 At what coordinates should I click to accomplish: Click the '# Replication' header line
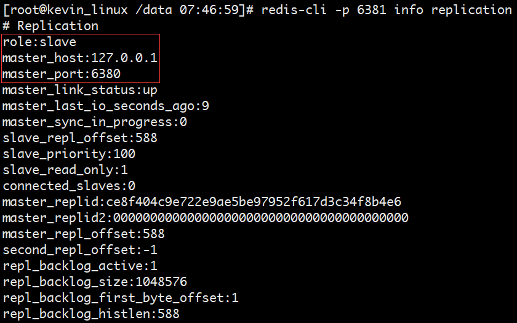point(50,26)
